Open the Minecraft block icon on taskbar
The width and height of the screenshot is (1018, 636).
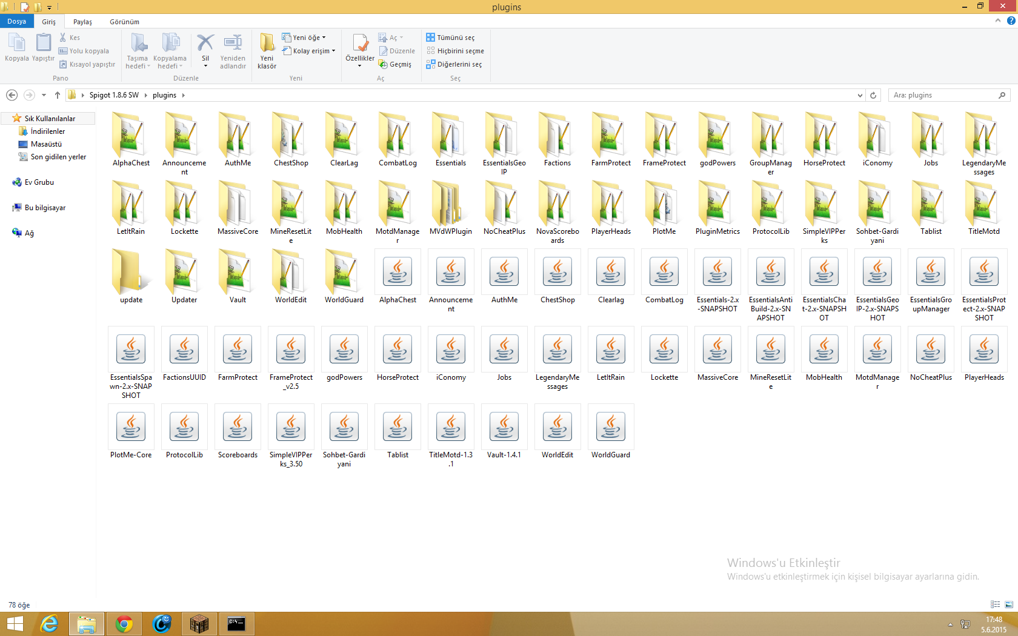pos(199,624)
